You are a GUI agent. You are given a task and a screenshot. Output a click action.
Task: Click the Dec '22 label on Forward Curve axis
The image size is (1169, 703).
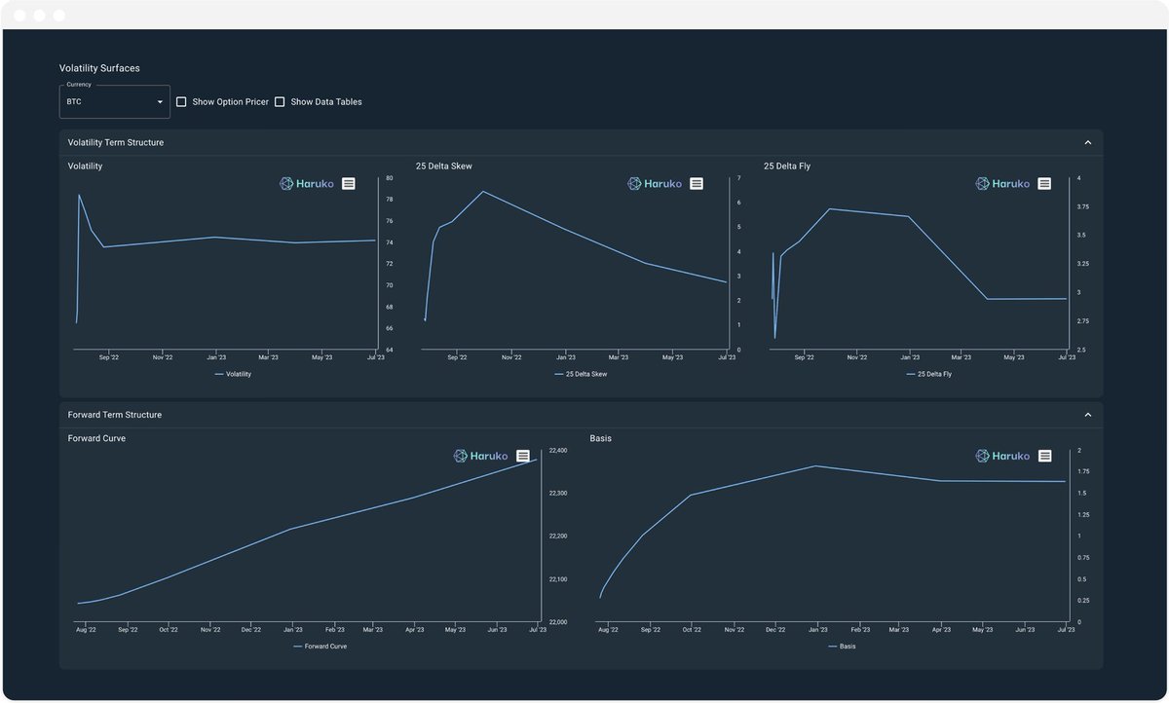[251, 630]
